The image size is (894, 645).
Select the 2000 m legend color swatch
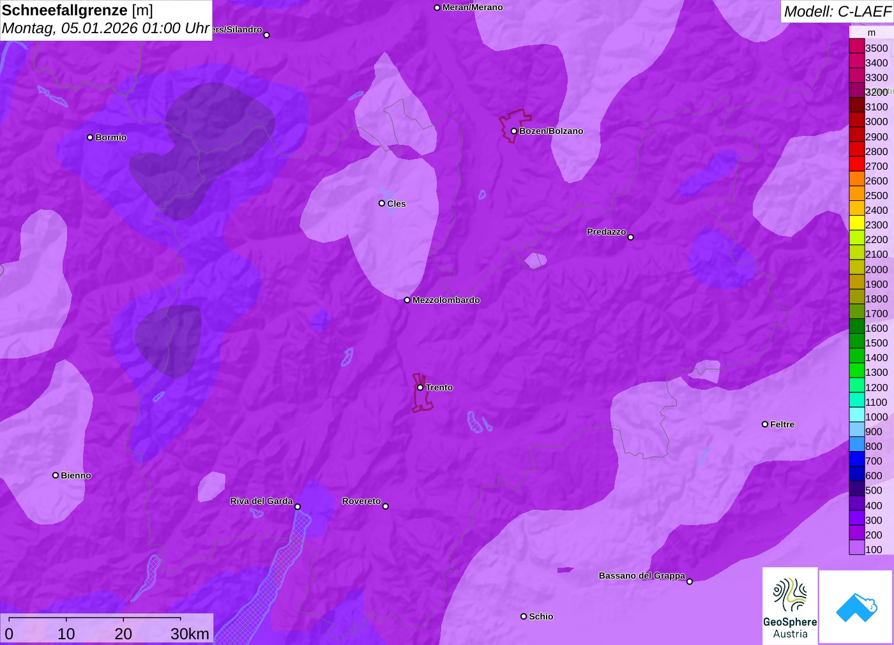click(857, 267)
